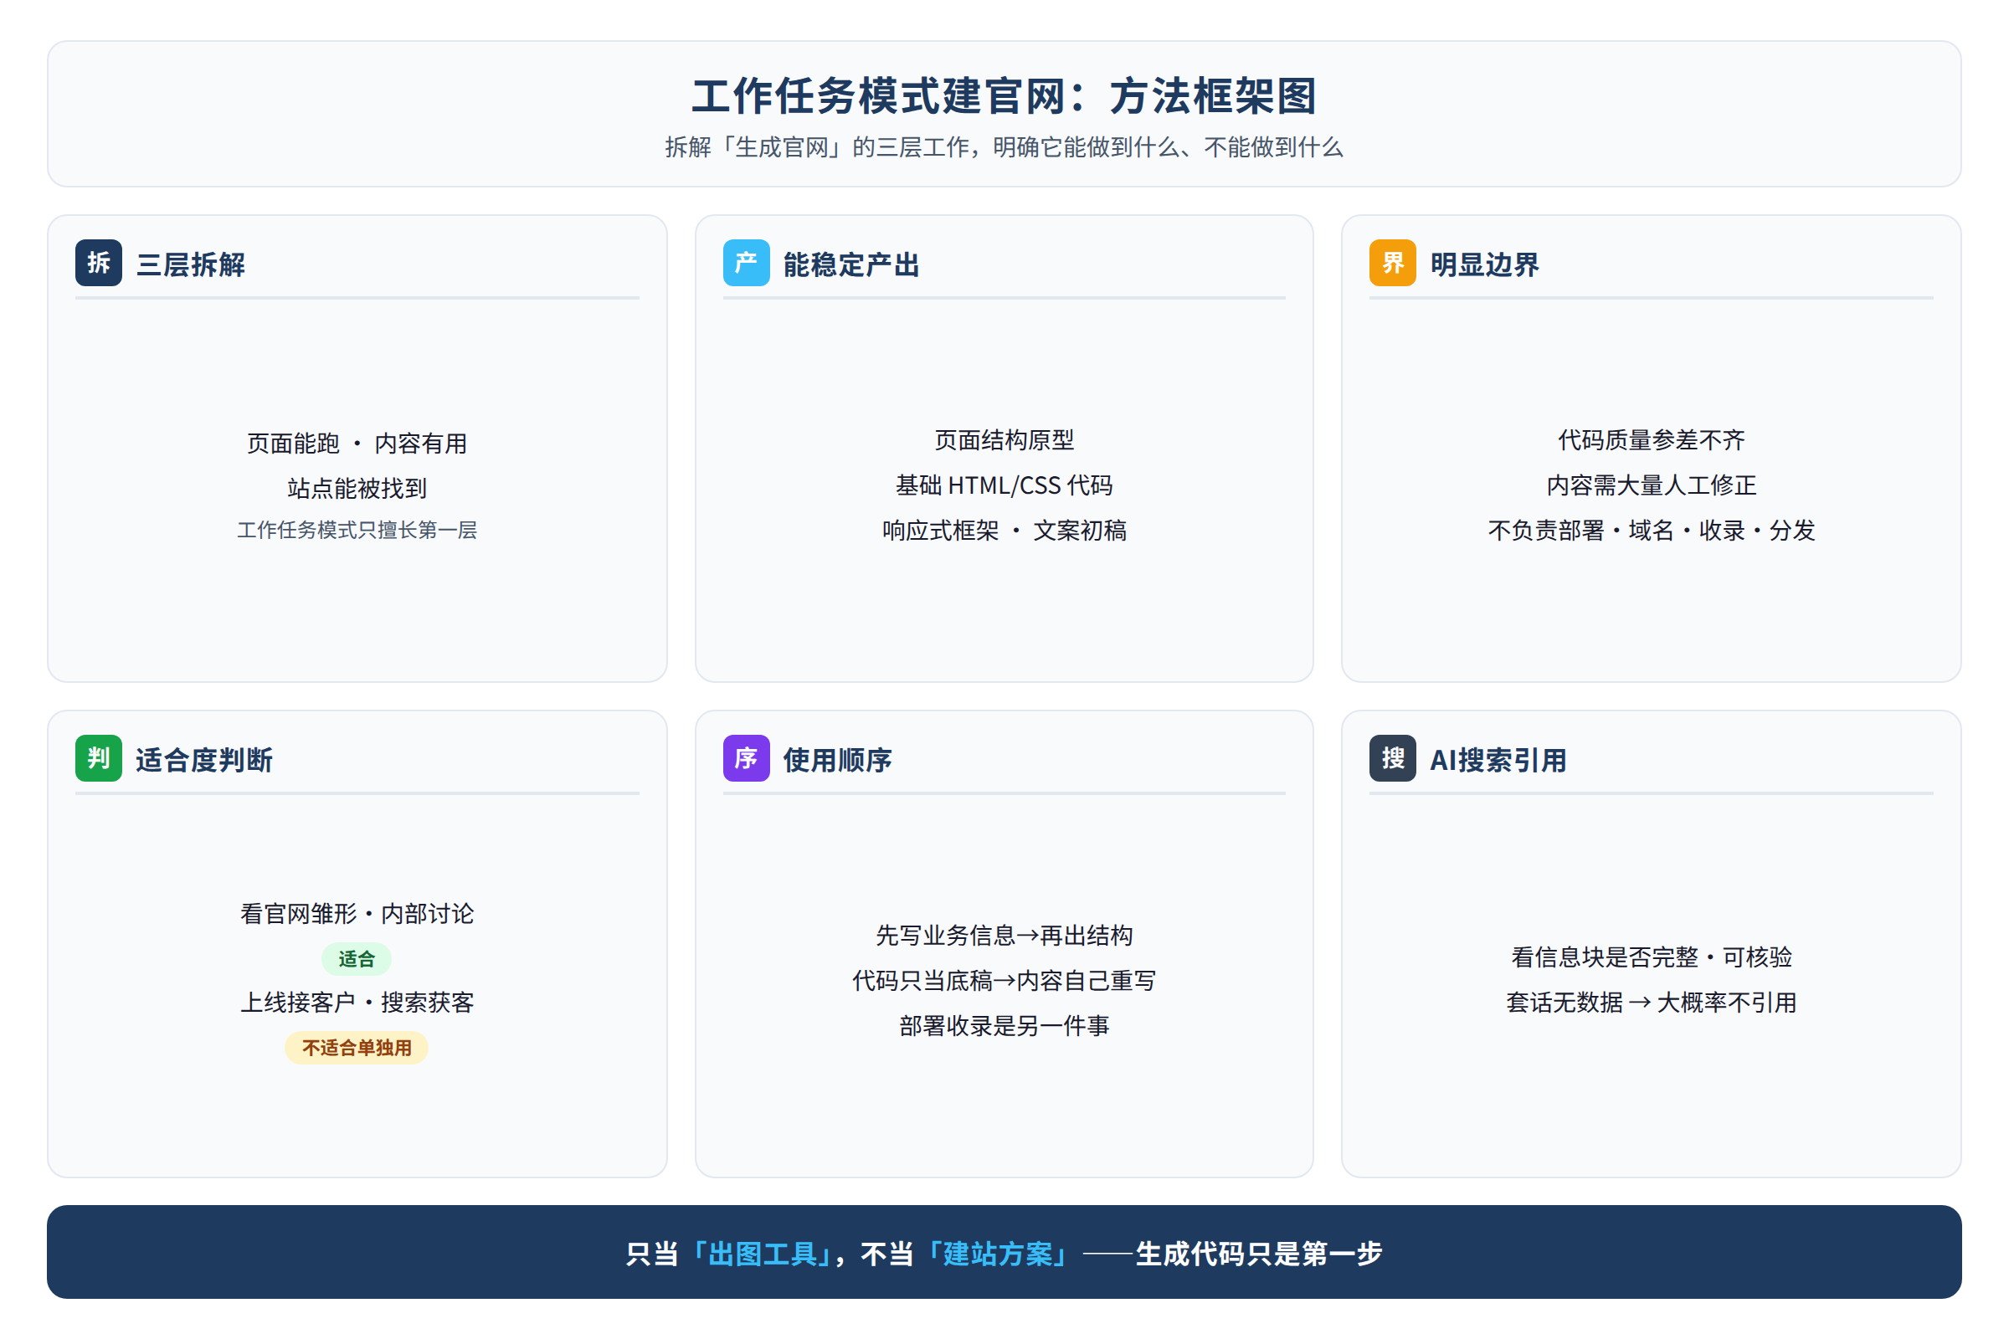Click the AI搜索引用 card heading

tap(1498, 760)
